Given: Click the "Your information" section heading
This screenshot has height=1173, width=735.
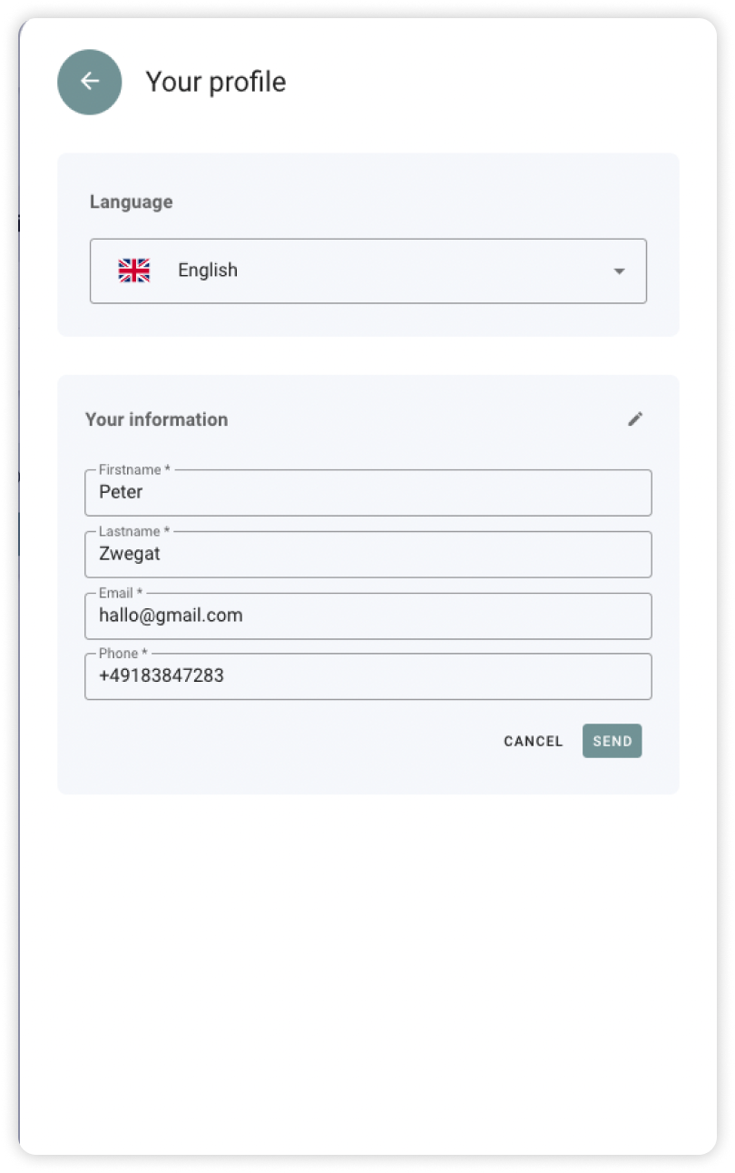Looking at the screenshot, I should click(156, 419).
